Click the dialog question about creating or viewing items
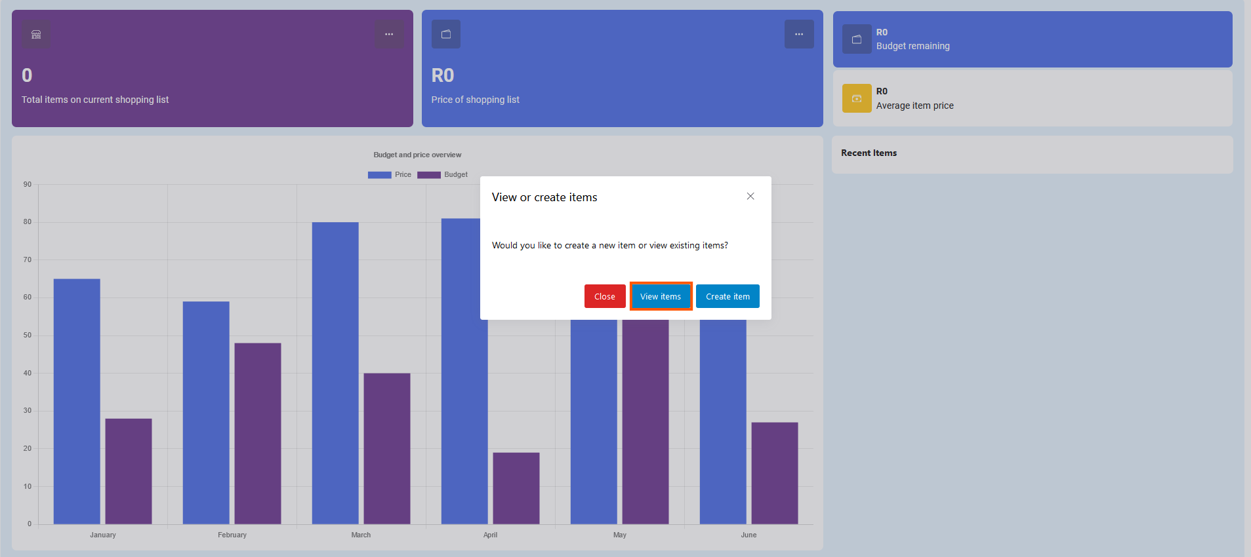 [610, 245]
